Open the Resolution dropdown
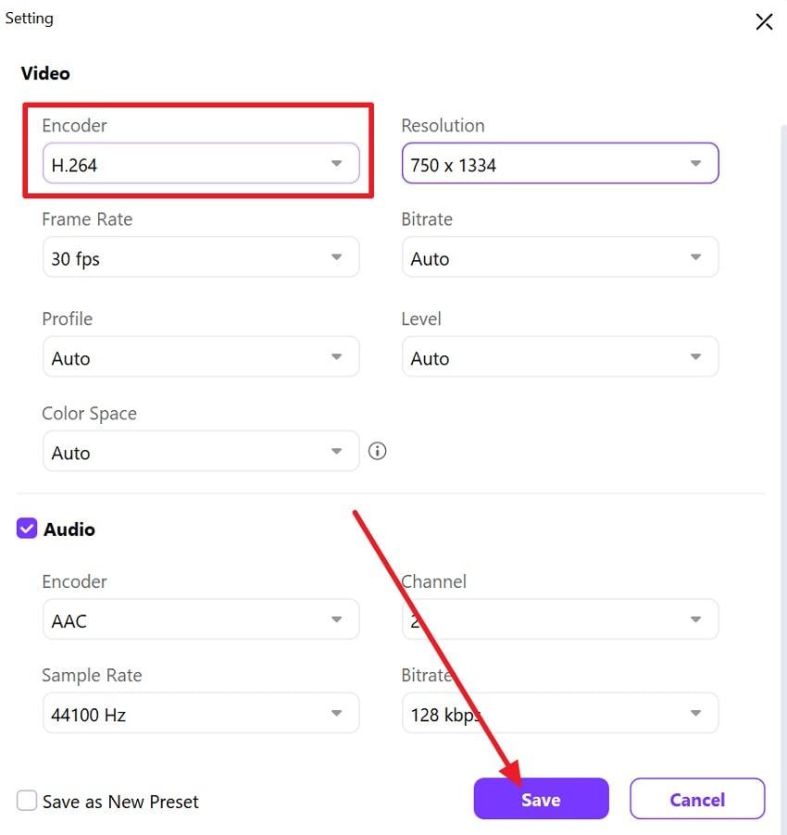Image resolution: width=787 pixels, height=835 pixels. tap(695, 163)
